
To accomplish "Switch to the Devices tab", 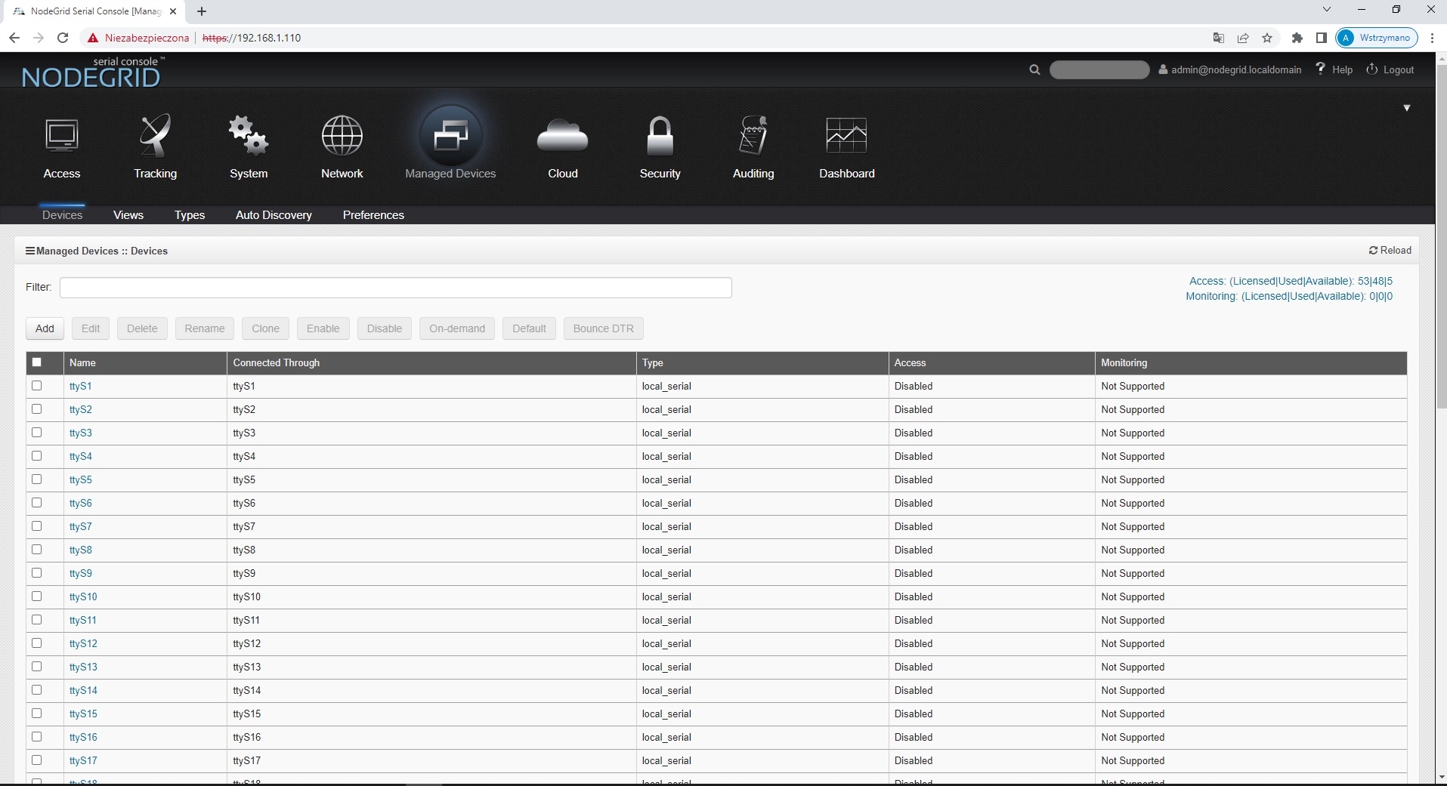I will 62,215.
